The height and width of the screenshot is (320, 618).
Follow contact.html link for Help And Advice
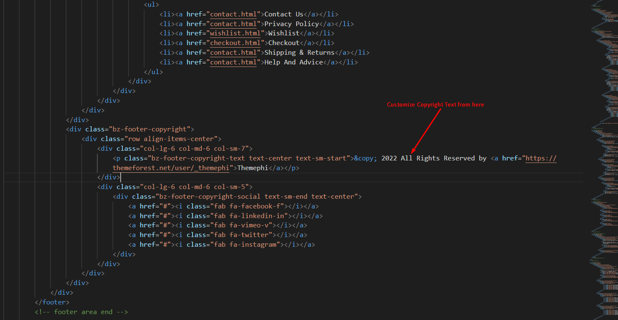pos(233,62)
